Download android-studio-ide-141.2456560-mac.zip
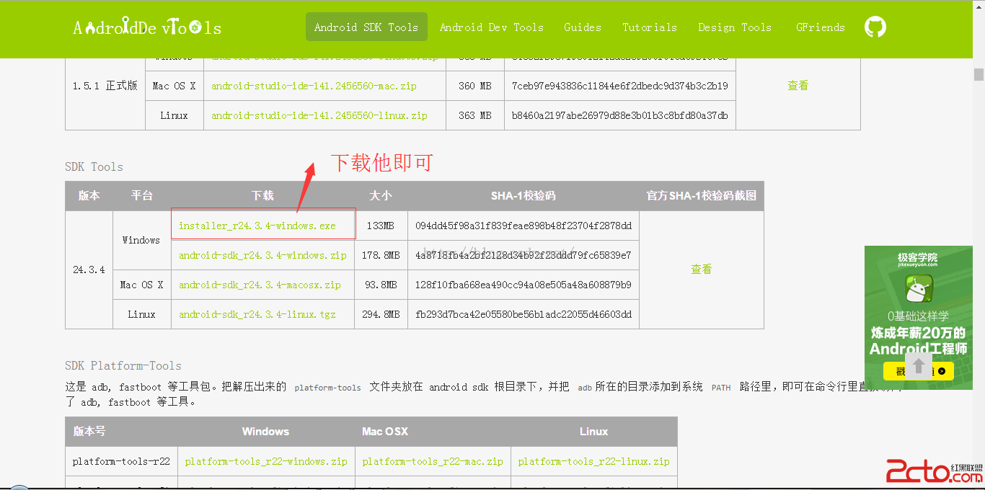Viewport: 985px width, 490px height. 314,86
